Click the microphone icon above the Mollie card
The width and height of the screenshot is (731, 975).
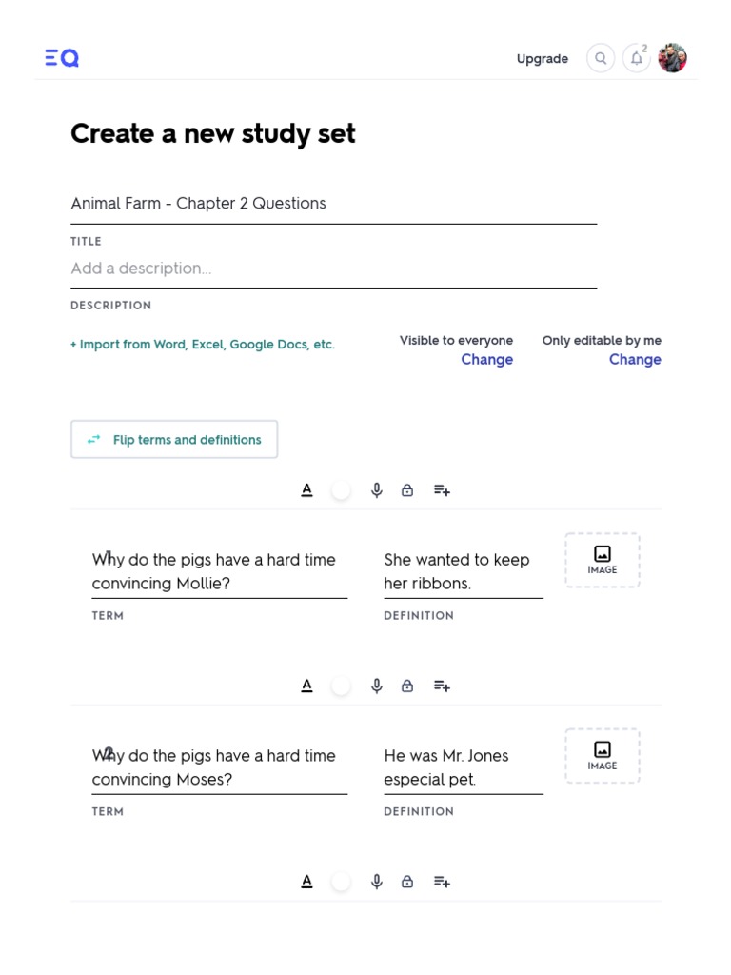(377, 490)
